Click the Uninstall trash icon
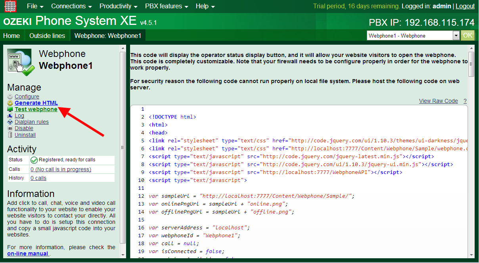 [x=10, y=135]
